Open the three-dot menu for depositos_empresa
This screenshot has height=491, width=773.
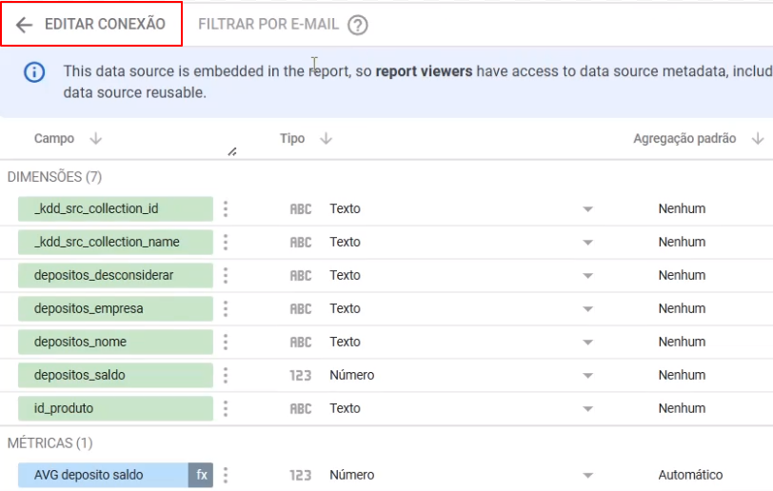coord(226,308)
